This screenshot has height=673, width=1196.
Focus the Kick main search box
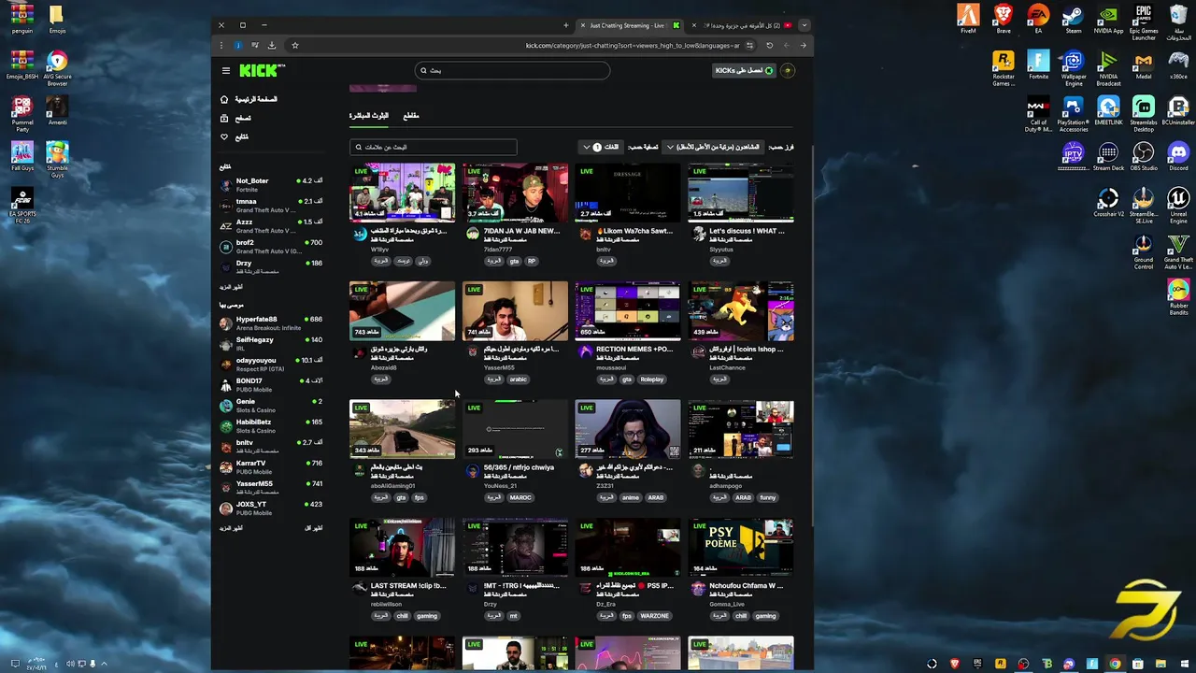[x=512, y=70]
